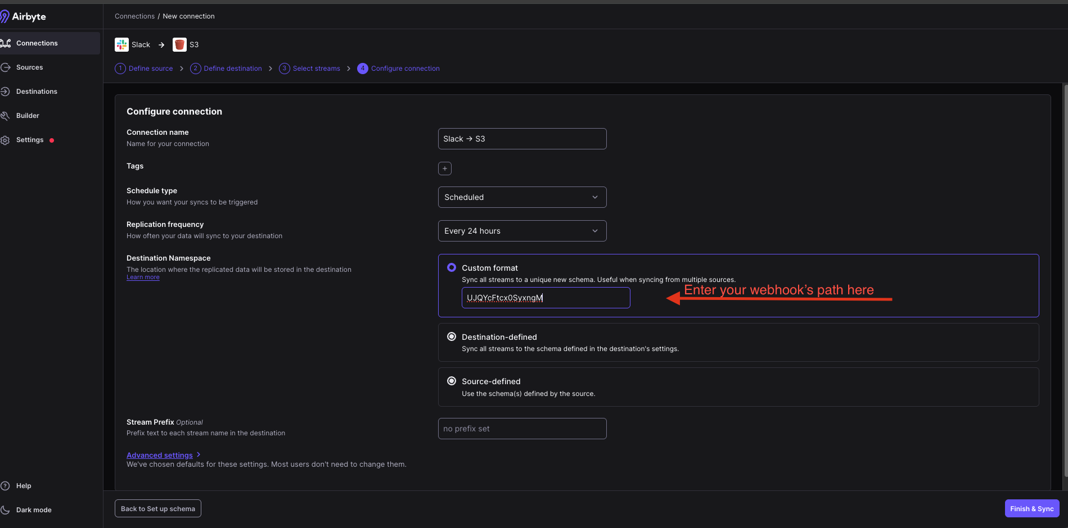Screen dimensions: 1068x528
Task: Click the Stream Prefix input field
Action: (x=522, y=429)
